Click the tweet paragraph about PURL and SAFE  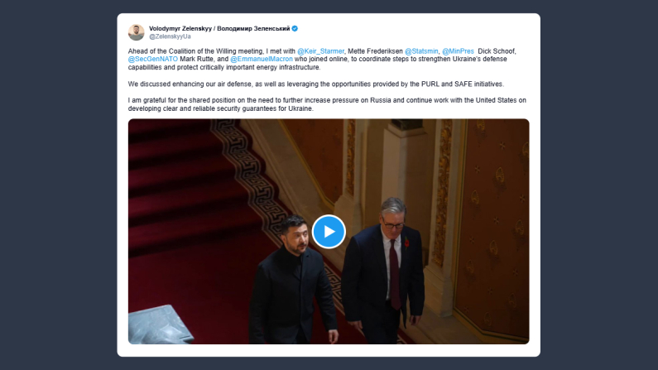tap(316, 84)
